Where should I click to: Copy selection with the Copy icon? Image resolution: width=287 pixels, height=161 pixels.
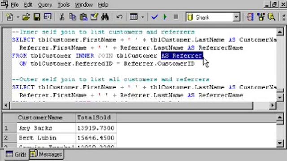tap(73, 17)
